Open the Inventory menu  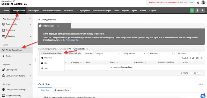pos(68,11)
